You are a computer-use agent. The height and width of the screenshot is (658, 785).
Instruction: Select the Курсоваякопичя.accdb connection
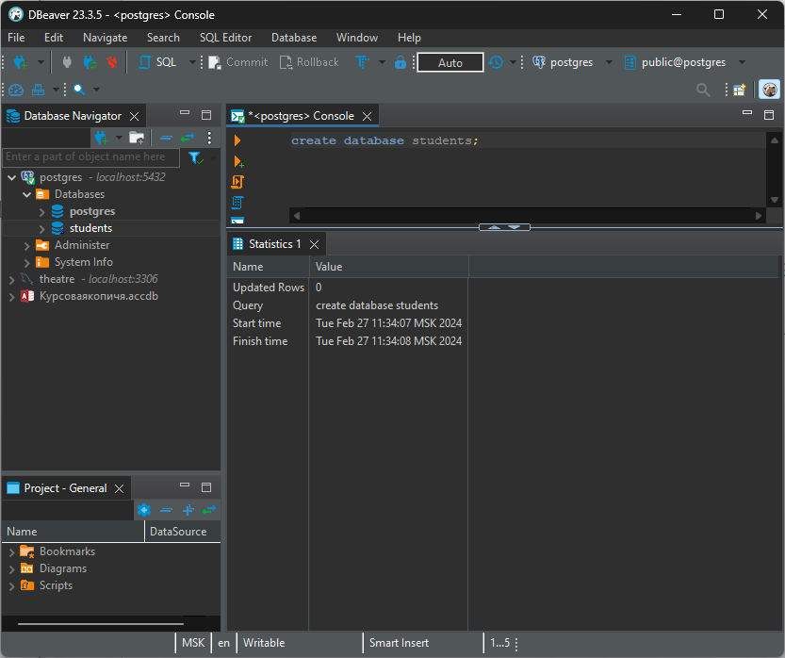(x=99, y=296)
